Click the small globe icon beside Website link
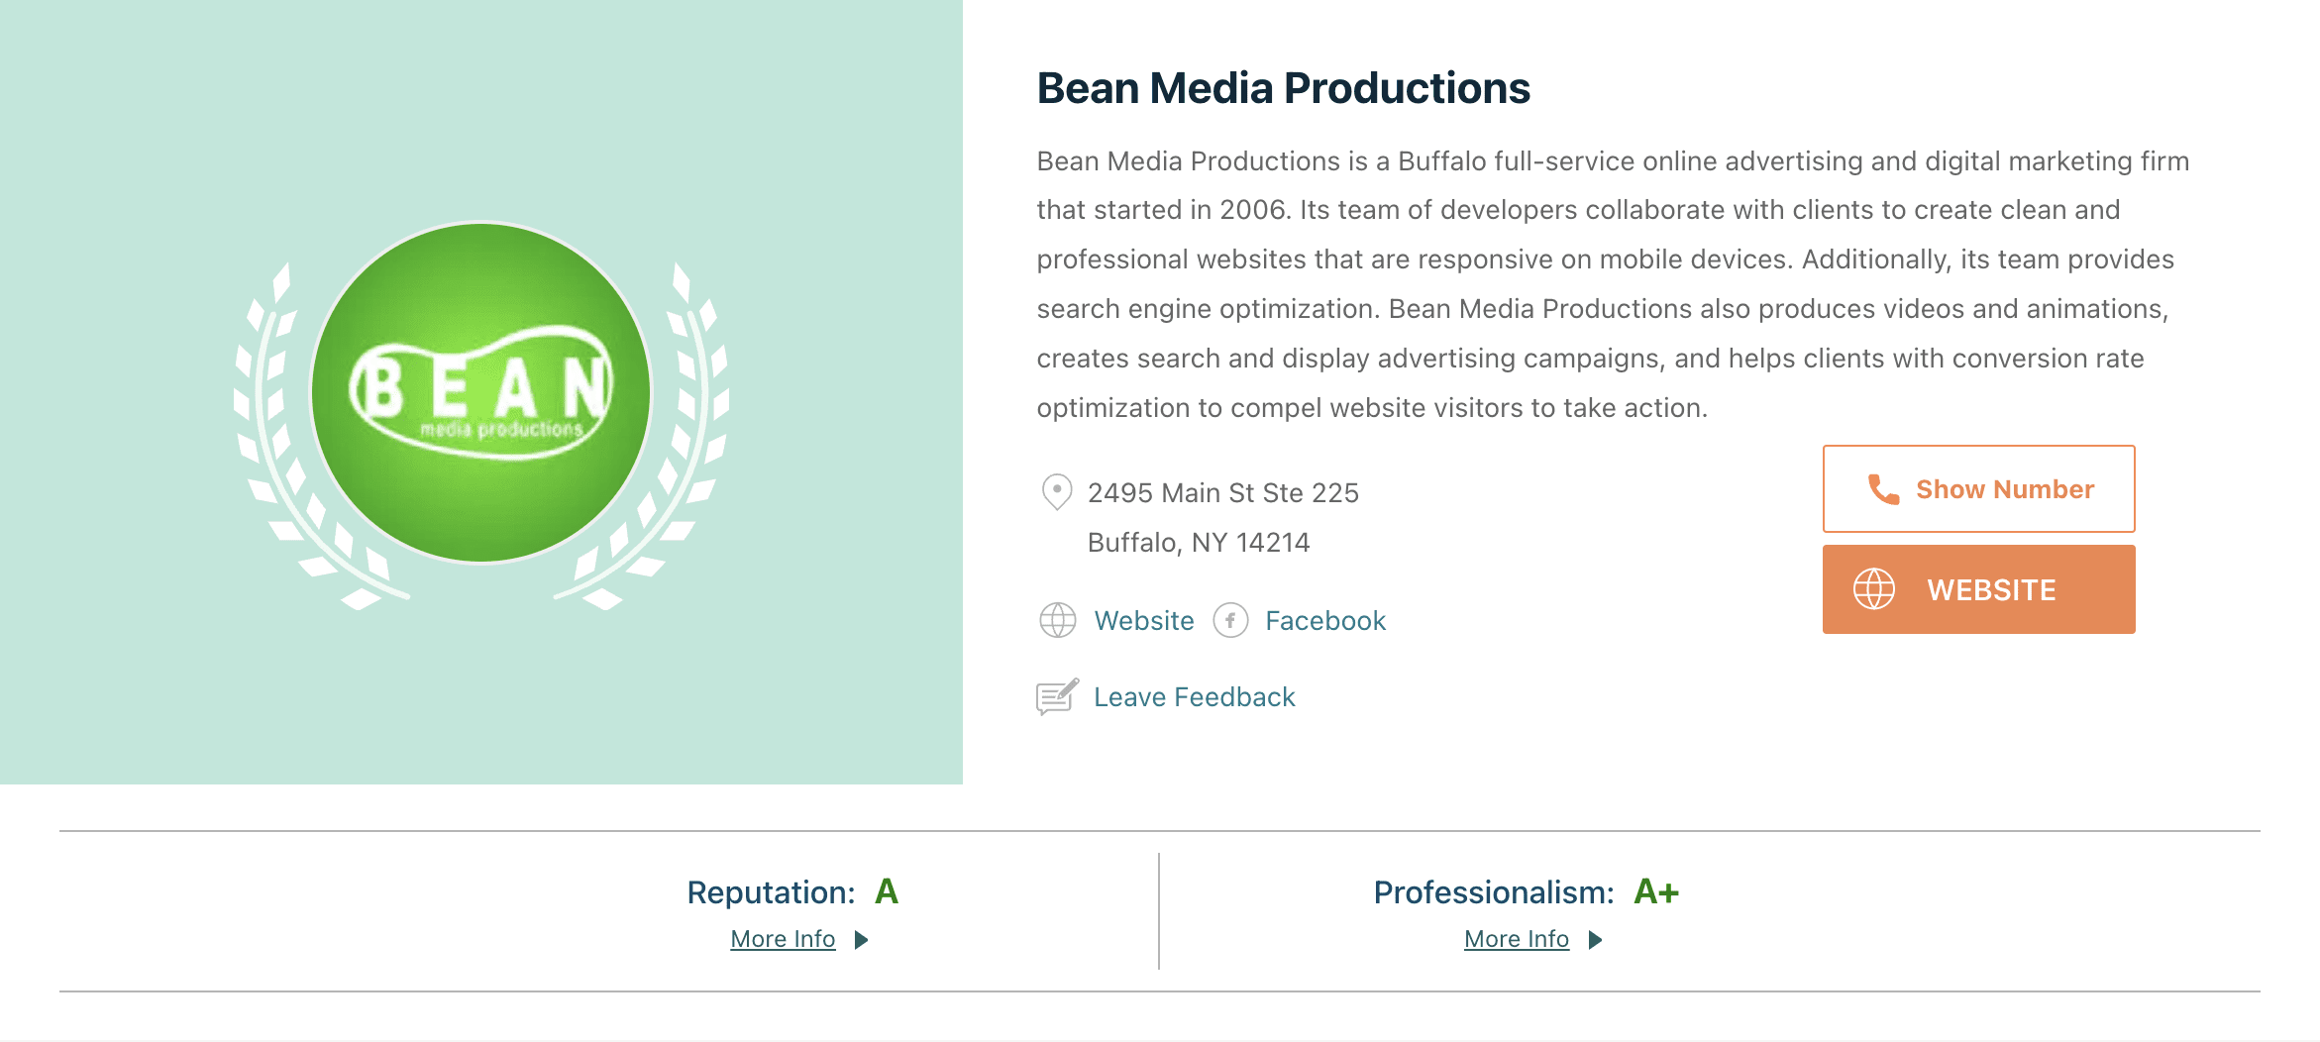Image resolution: width=2320 pixels, height=1042 pixels. 1057,620
